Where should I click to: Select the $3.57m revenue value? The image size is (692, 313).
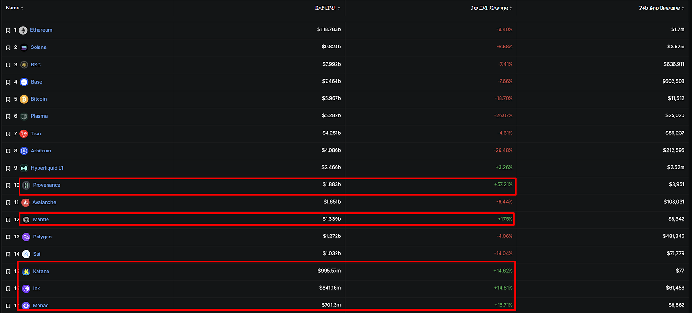(x=675, y=47)
